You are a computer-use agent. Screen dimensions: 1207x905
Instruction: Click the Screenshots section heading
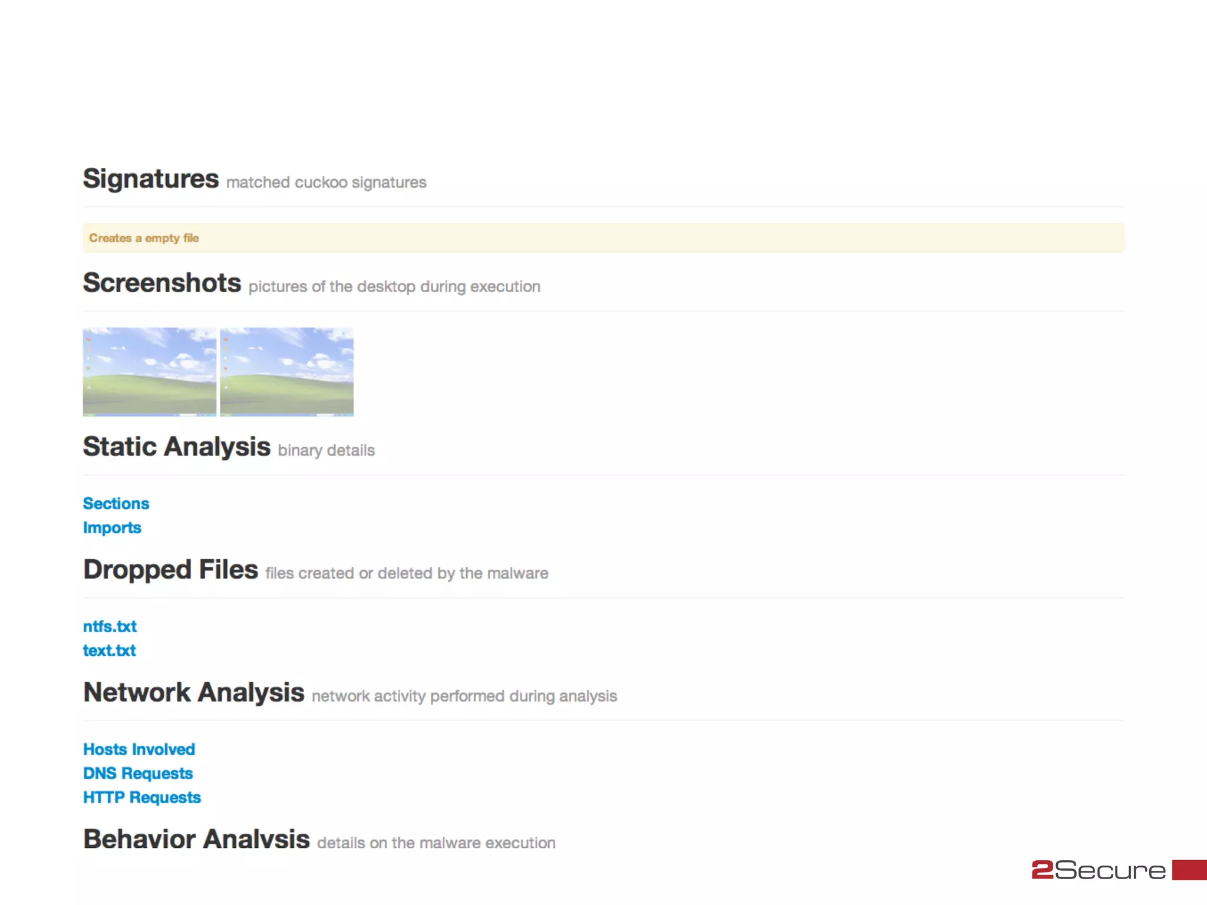(x=162, y=283)
